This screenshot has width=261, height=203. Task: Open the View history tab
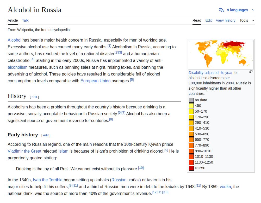226,20
